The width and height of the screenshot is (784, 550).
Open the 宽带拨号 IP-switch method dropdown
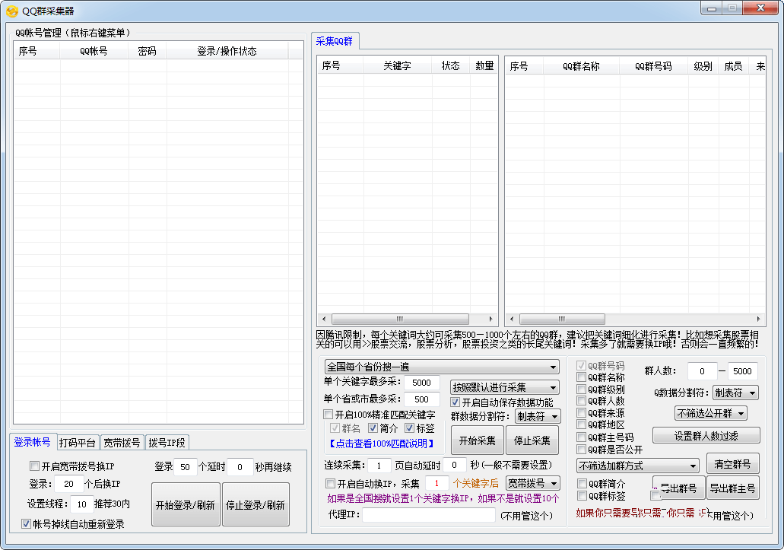(x=532, y=483)
